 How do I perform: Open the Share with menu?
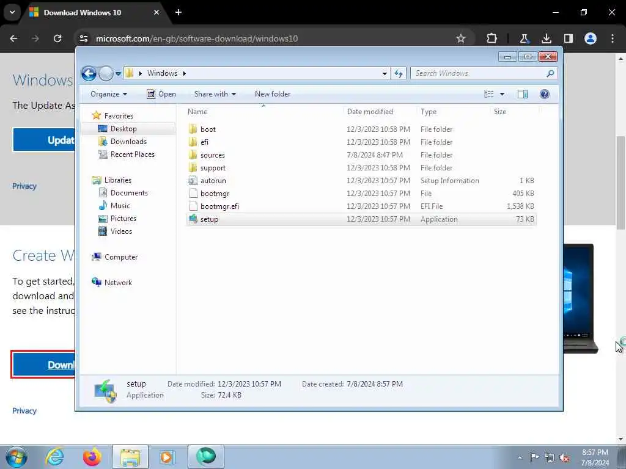pos(215,94)
